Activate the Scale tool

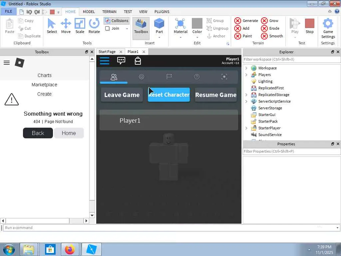[x=80, y=26]
